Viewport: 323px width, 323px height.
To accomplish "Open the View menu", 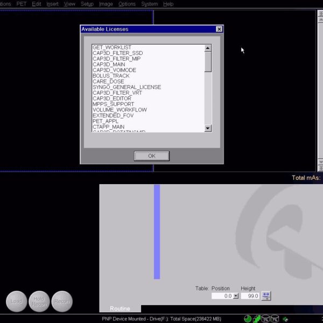I will coord(69,4).
